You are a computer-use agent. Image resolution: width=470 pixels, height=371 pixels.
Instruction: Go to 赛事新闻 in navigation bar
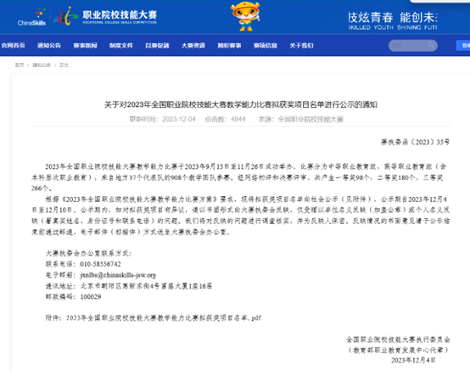click(x=85, y=45)
